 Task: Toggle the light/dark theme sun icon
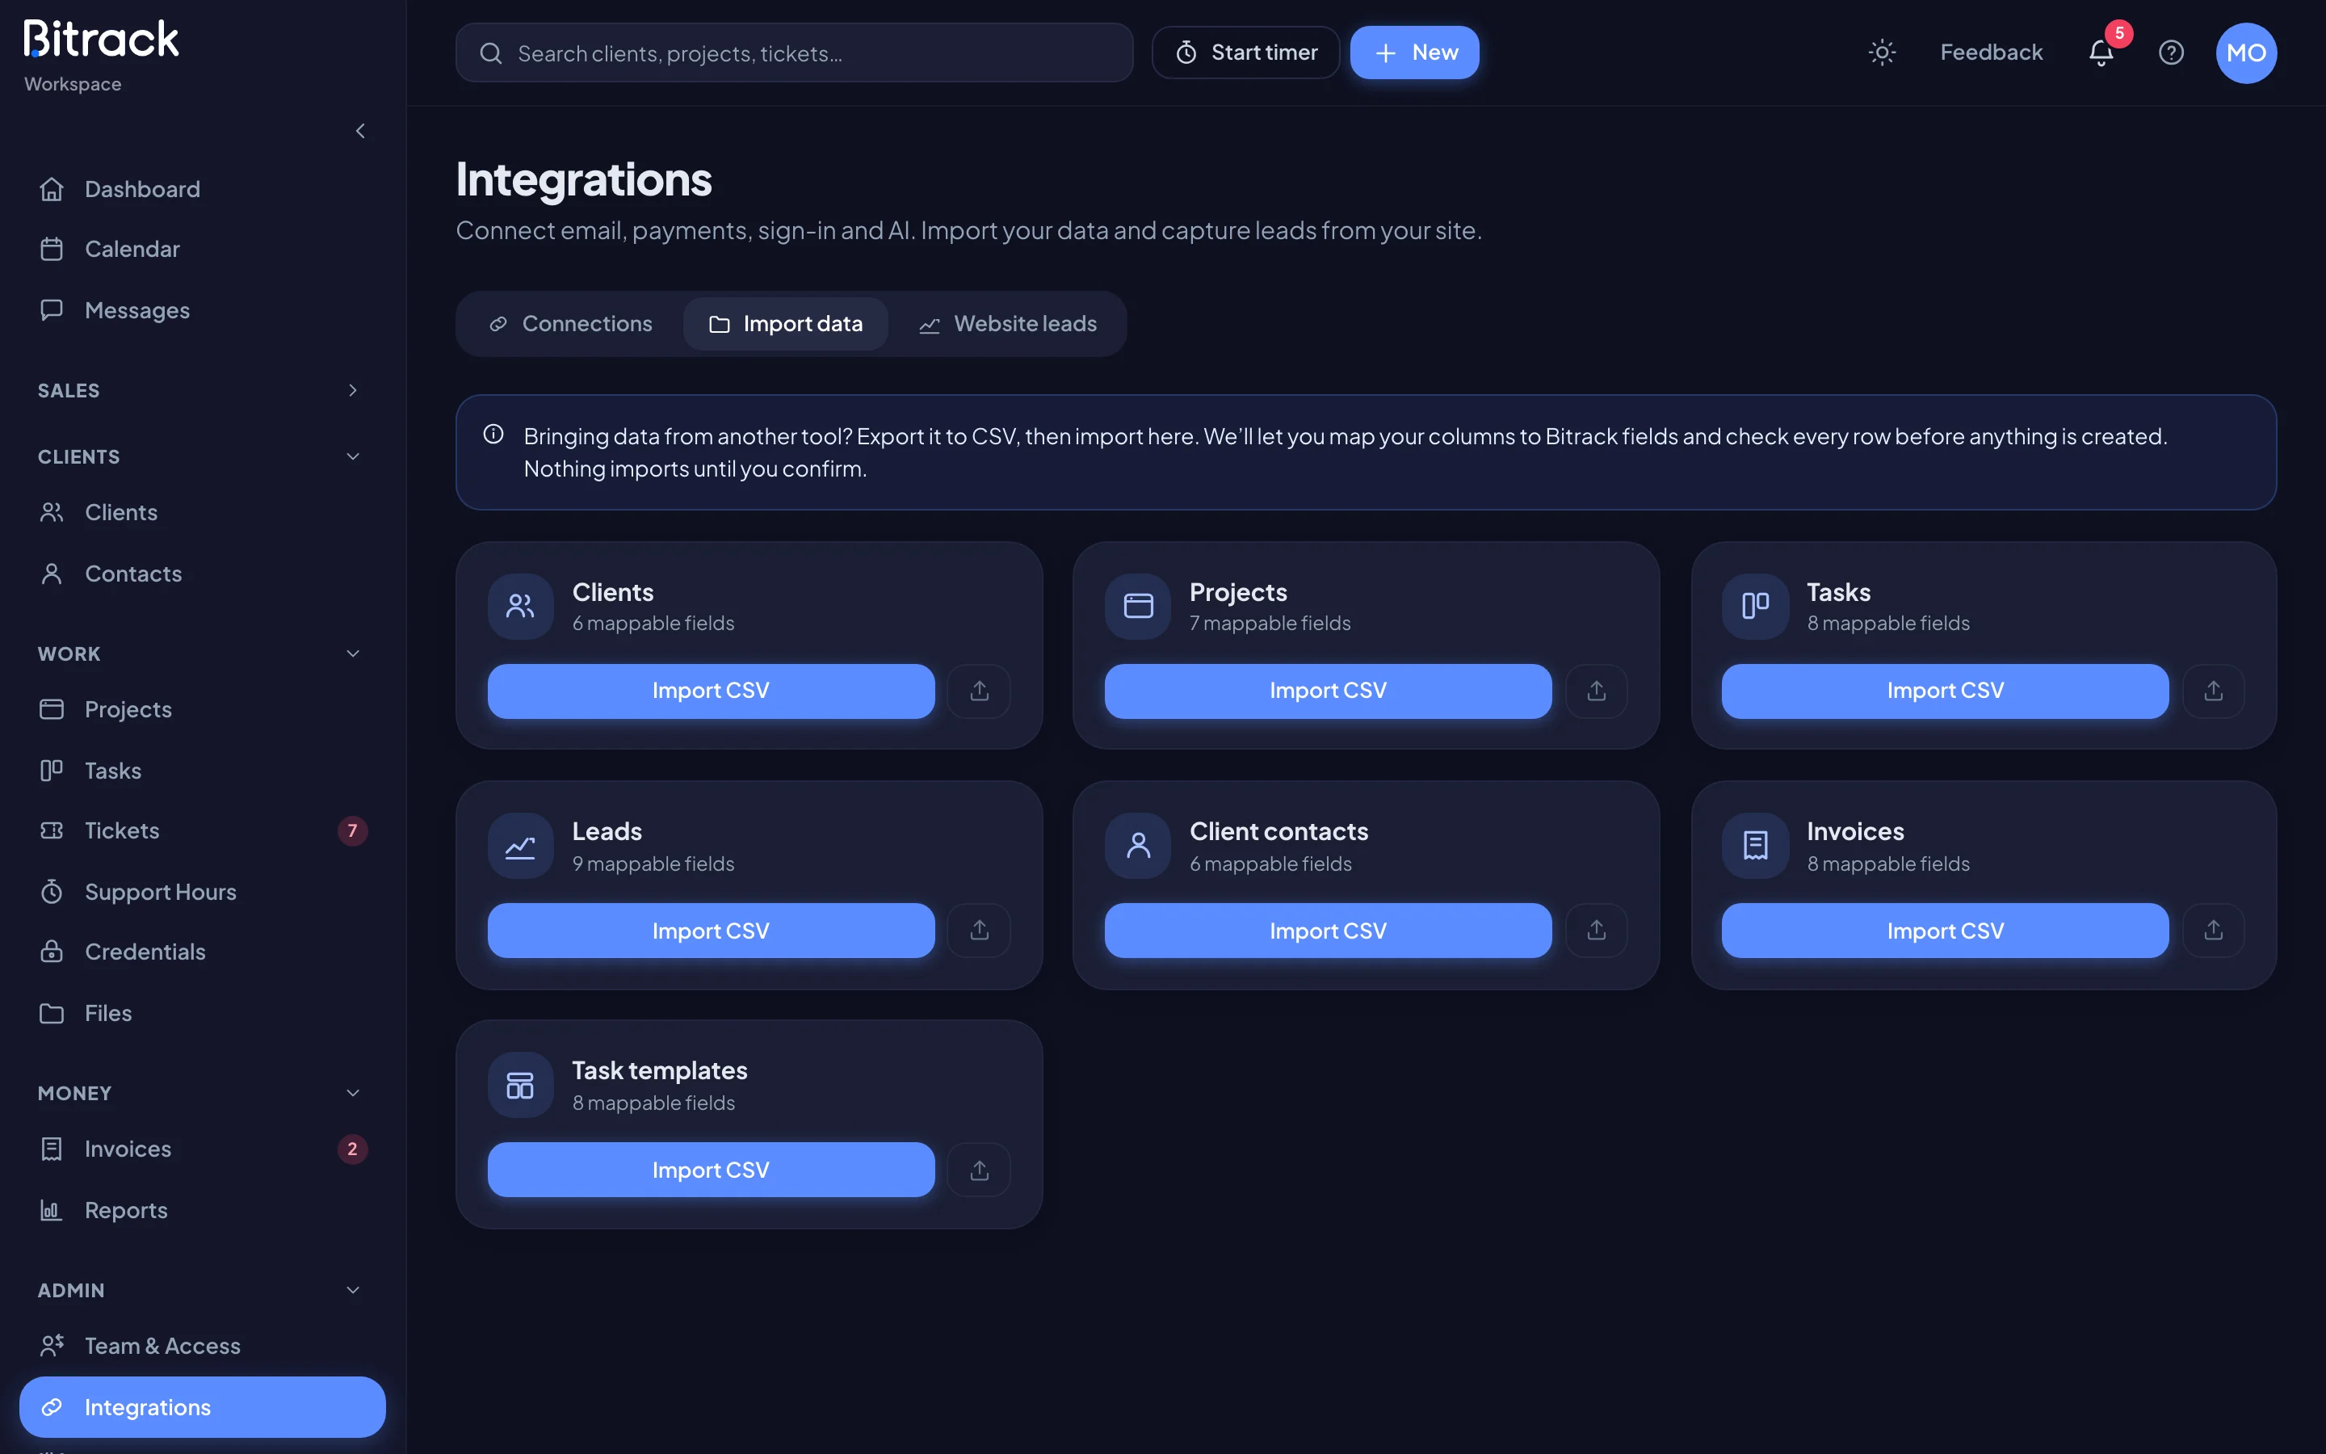(x=1881, y=53)
